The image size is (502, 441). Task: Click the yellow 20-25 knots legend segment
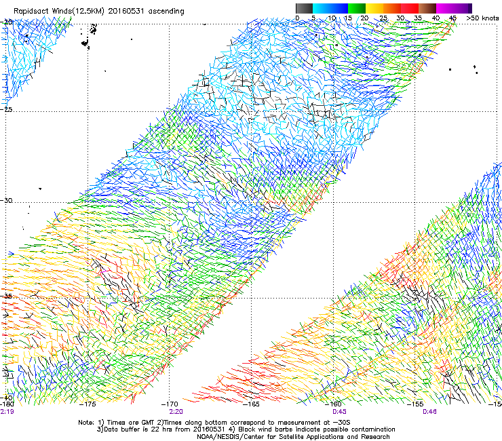tap(374, 8)
